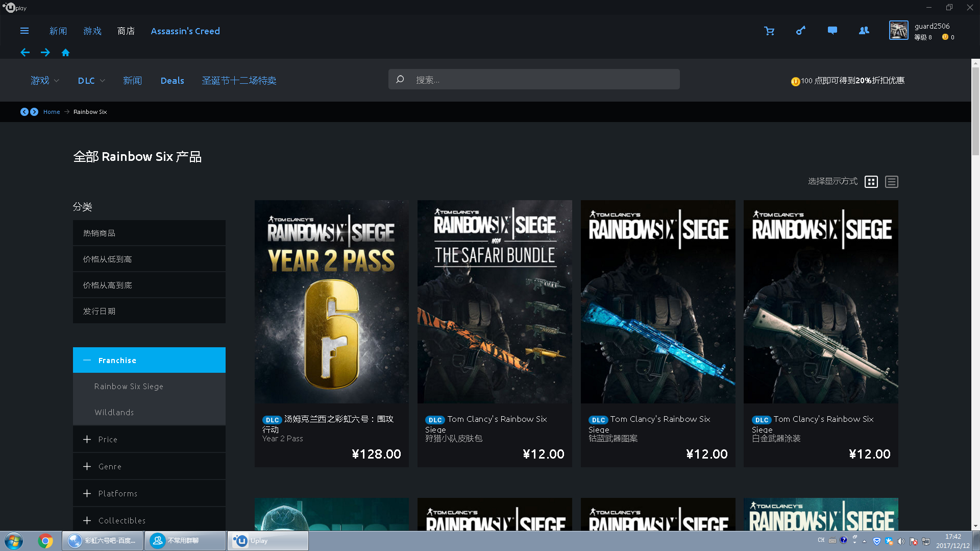Screen dimensions: 980x551
Task: Open The Safari Bundle thumbnail
Action: [x=495, y=301]
